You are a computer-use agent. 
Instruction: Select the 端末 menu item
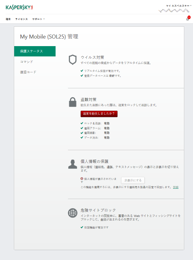click(8, 19)
